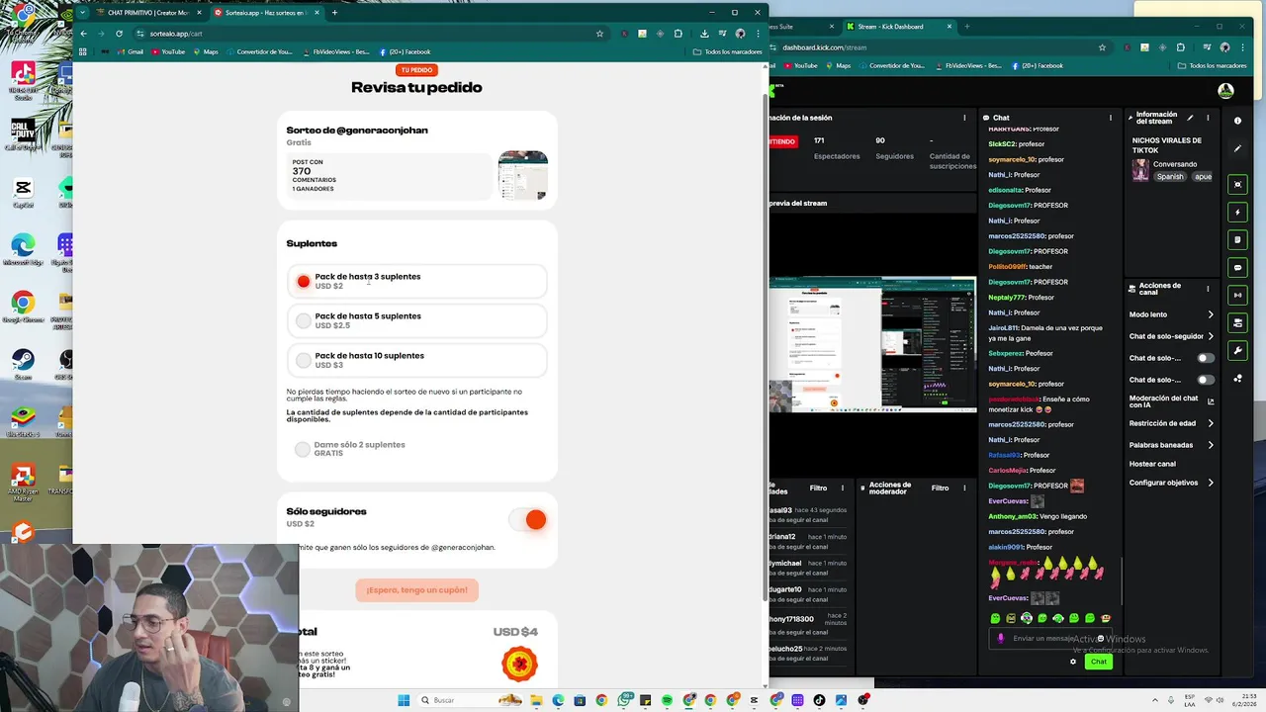The image size is (1266, 712).
Task: Click the ¡Espera, tengo un cupón! button
Action: point(416,590)
